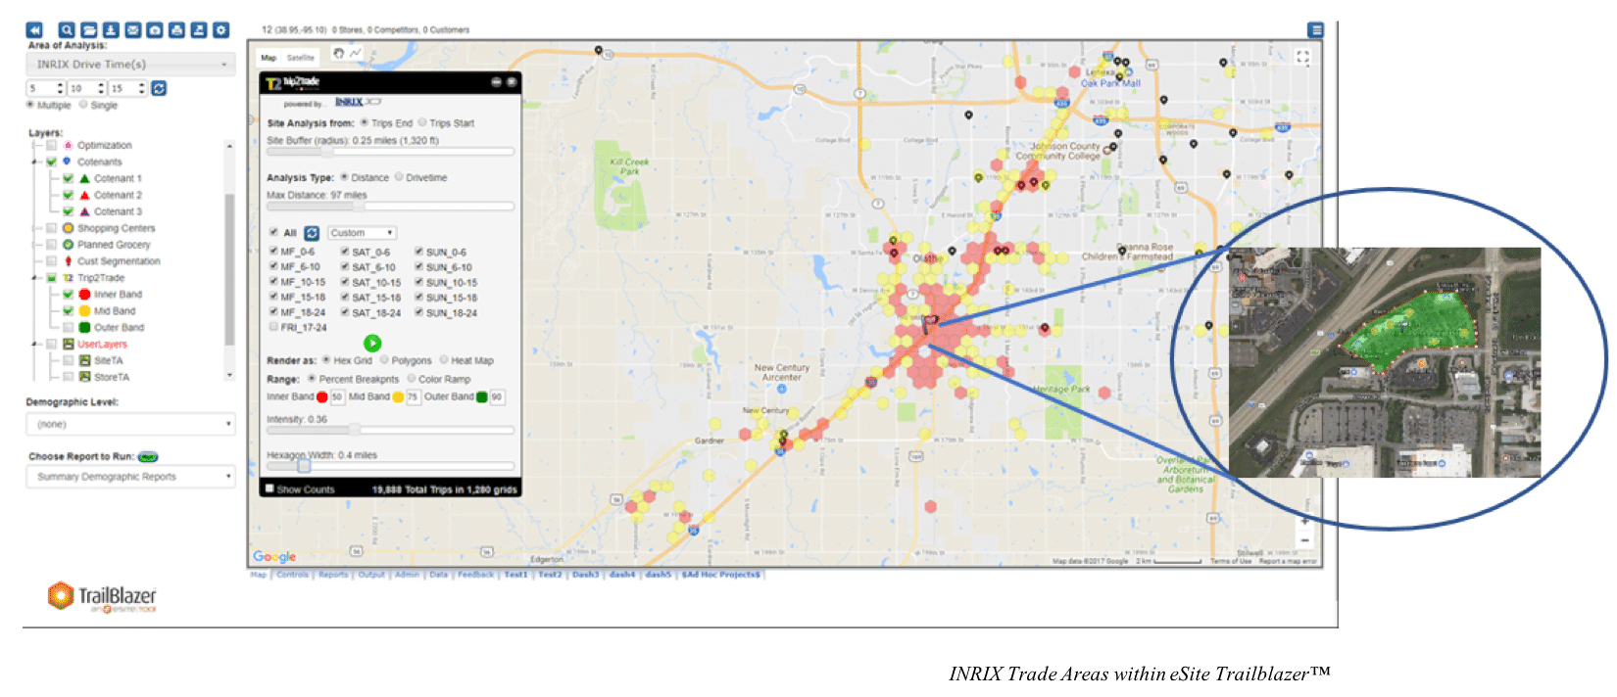Check the FRI_17-24 time period
The image size is (1617, 697).
[x=273, y=327]
